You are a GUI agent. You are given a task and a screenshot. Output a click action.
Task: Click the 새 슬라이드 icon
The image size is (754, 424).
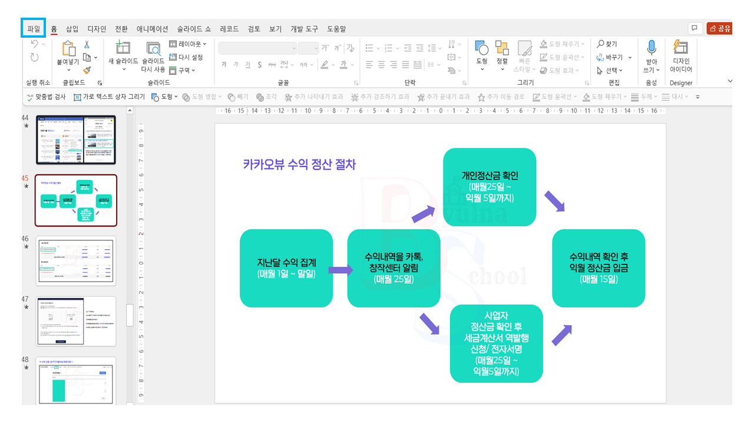122,49
